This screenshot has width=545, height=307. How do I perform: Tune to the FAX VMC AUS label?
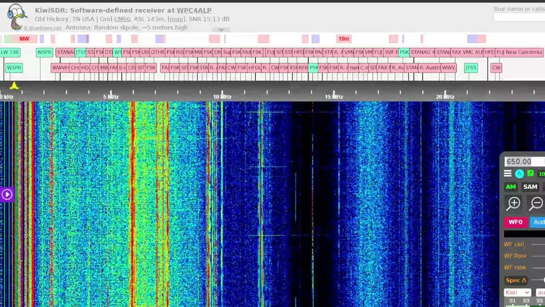click(467, 52)
